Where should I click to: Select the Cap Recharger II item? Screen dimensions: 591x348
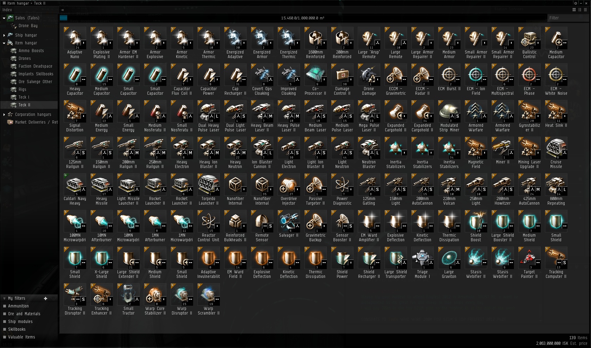pos(235,75)
